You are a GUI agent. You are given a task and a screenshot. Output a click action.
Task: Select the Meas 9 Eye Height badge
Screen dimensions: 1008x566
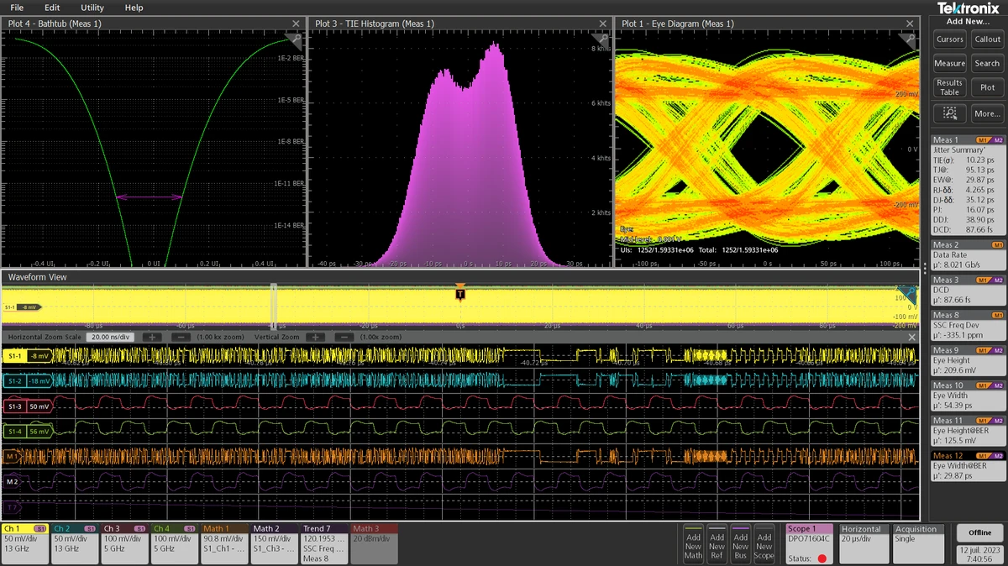tap(969, 359)
